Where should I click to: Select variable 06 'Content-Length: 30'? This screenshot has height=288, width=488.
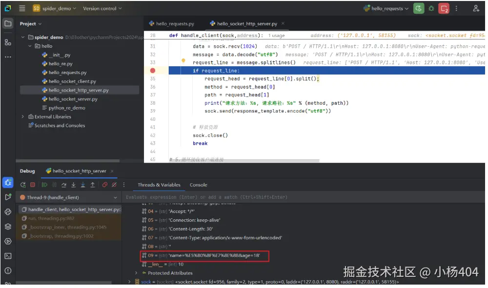(177, 229)
